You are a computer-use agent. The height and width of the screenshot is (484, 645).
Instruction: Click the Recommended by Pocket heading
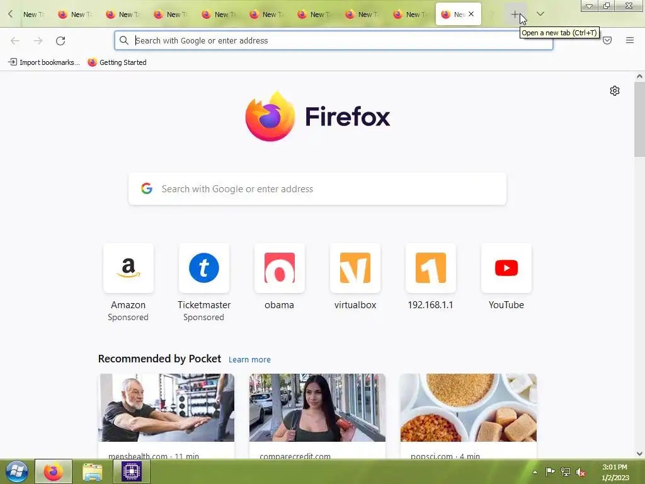point(159,359)
